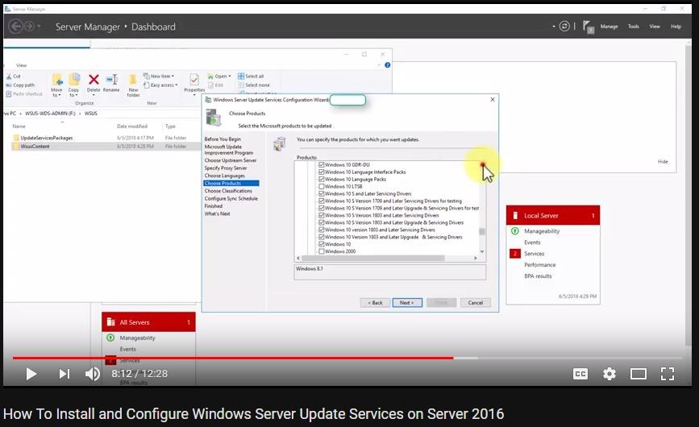This screenshot has width=699, height=427.
Task: Expand the Easy access dropdown
Action: 163,85
